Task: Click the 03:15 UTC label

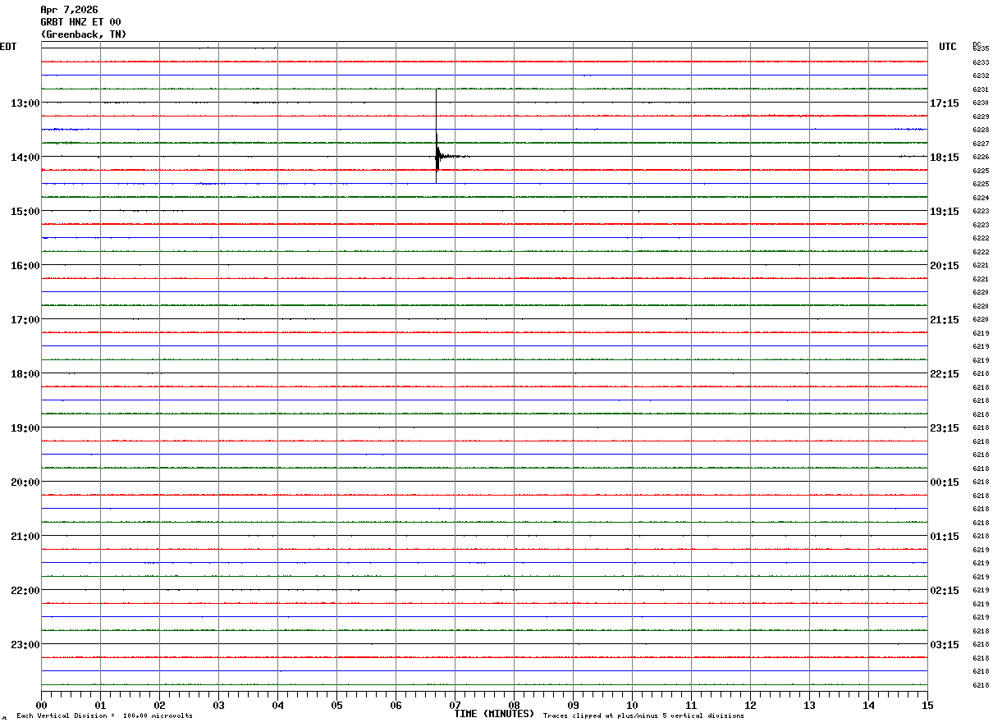Action: [x=945, y=645]
